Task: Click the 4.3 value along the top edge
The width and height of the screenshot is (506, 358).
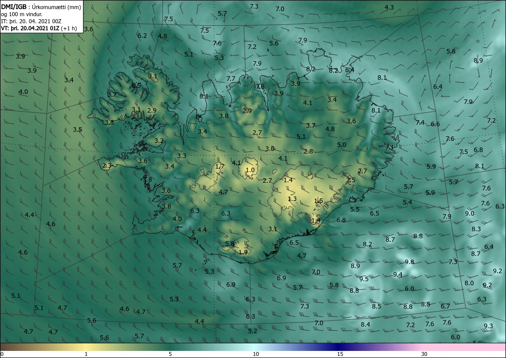Action: pos(389,7)
